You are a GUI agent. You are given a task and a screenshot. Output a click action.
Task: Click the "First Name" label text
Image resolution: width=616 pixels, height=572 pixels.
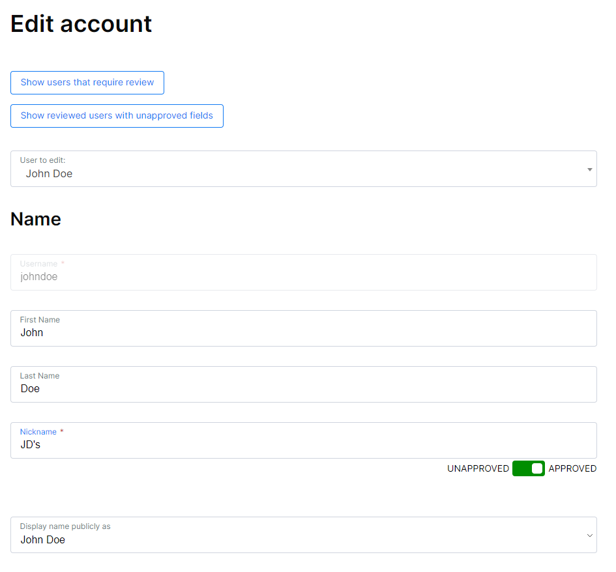[40, 320]
